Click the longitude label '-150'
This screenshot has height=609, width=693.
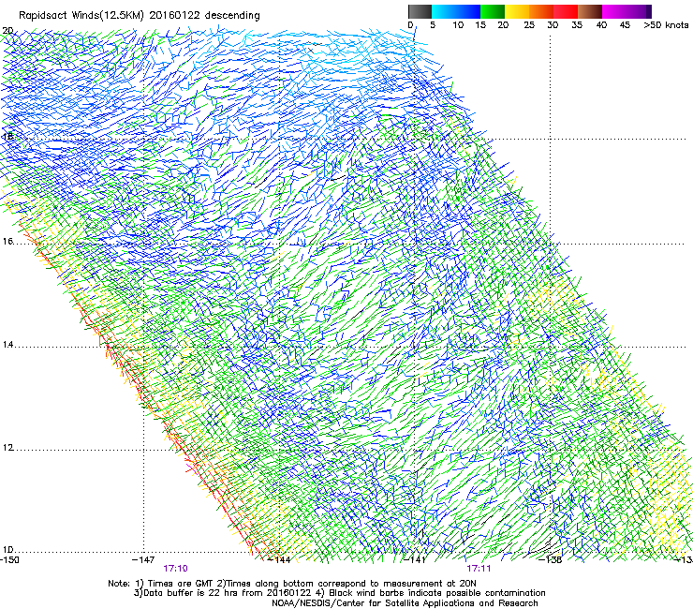click(9, 559)
